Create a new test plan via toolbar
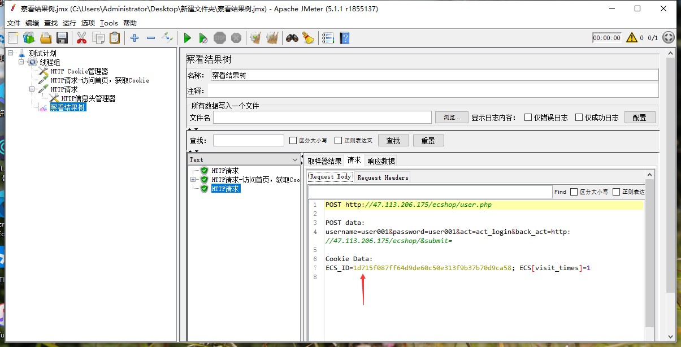This screenshot has height=347, width=681. (x=13, y=38)
